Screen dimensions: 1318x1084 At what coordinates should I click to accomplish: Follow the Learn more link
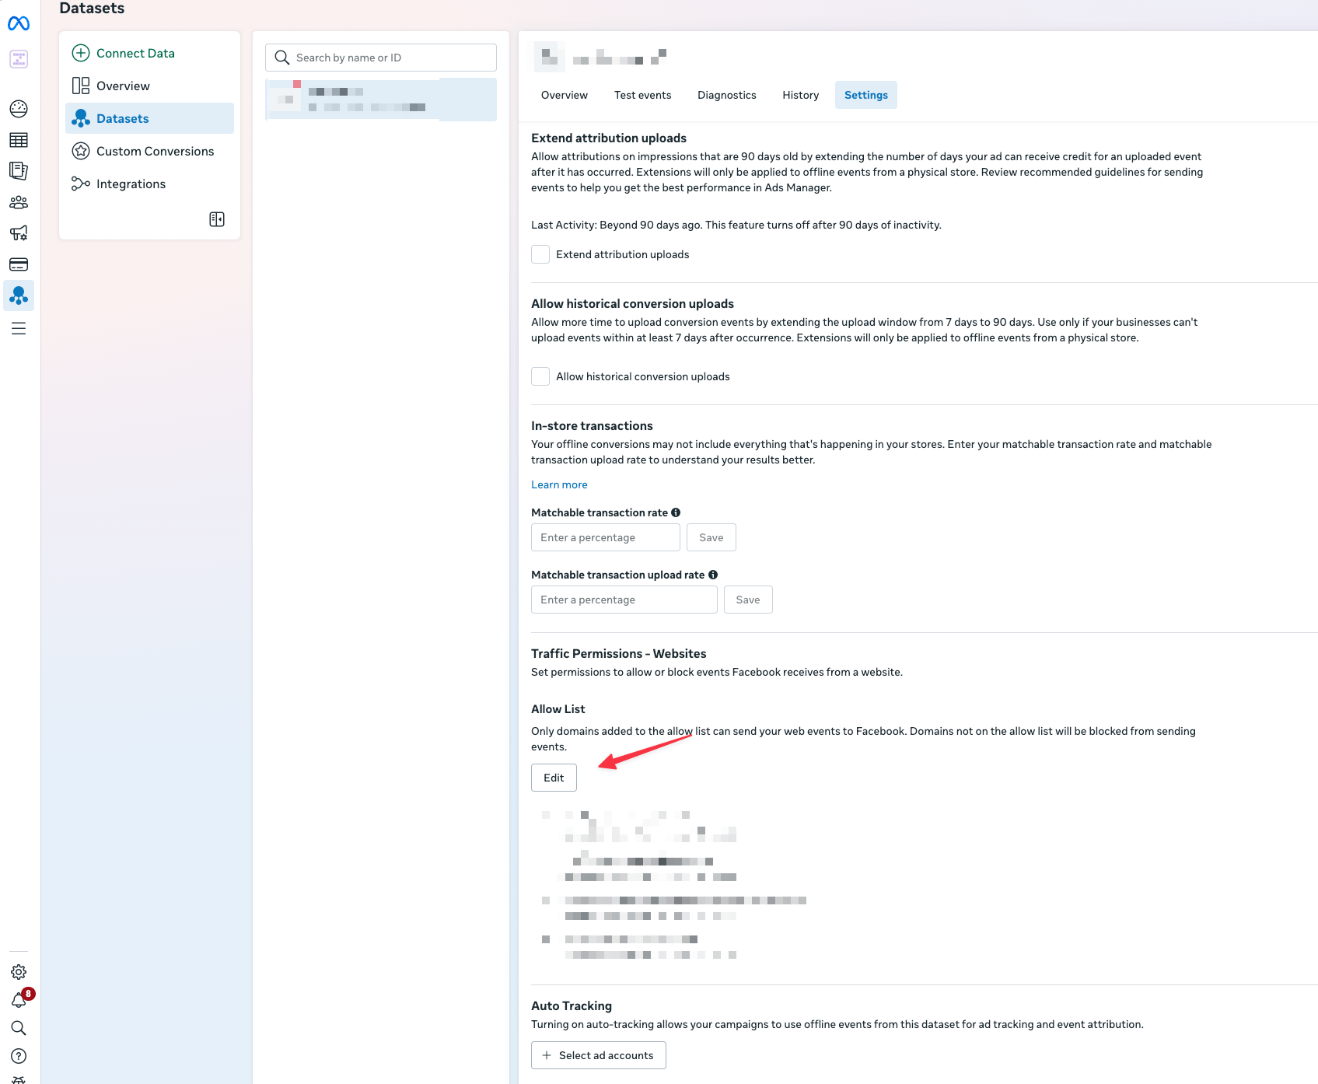click(559, 484)
